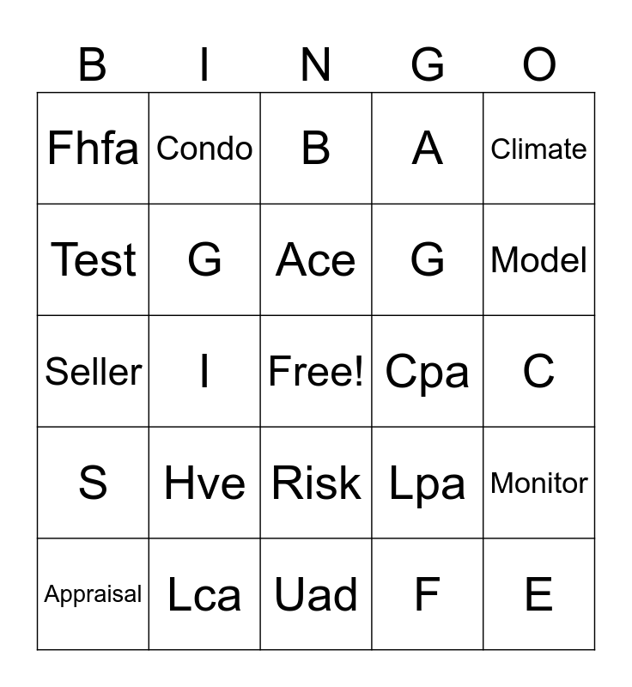This screenshot has height=687, width=632.
Task: Click the Fhfa bingo square
Action: [x=93, y=149]
